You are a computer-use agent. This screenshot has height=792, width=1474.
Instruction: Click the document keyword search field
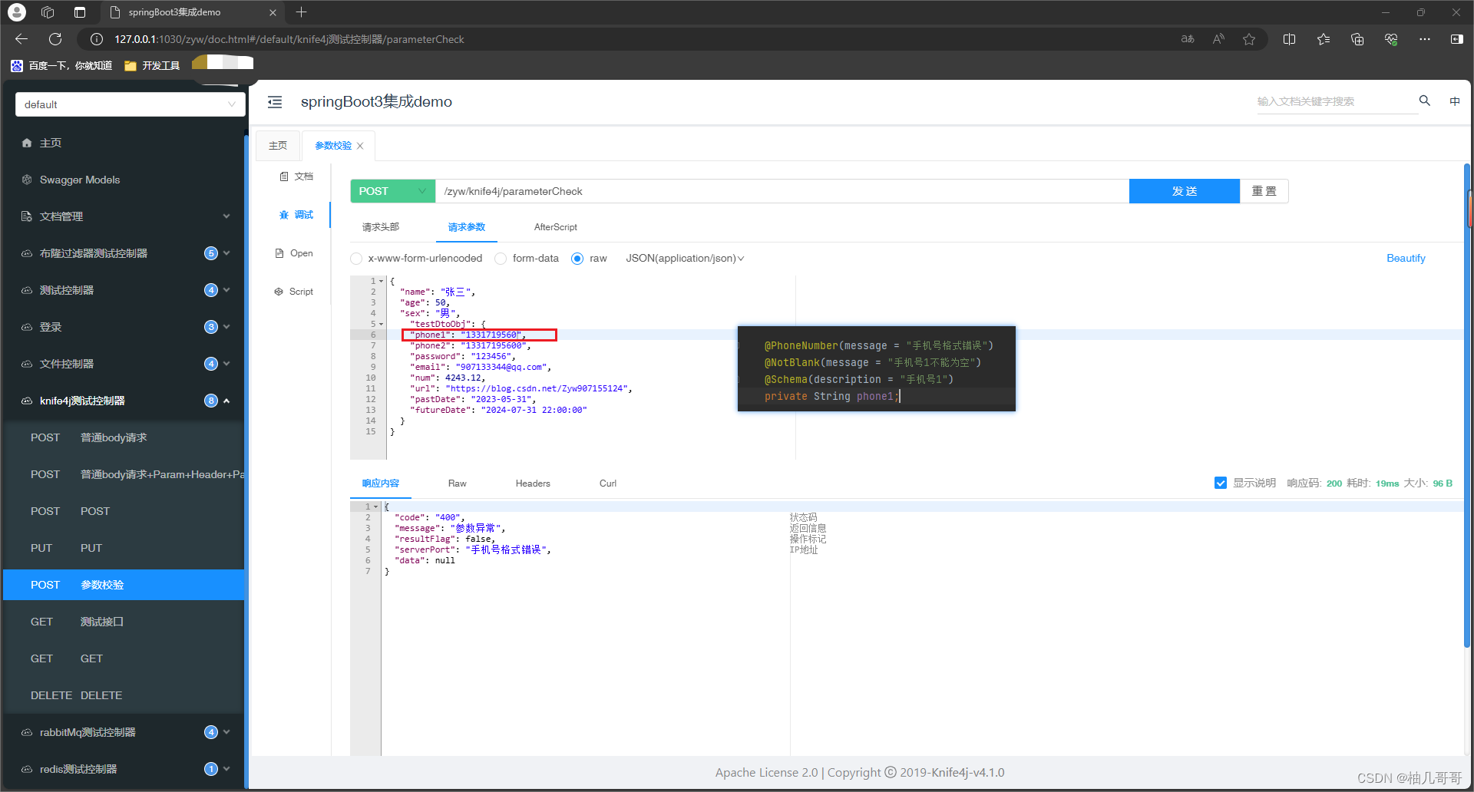coord(1334,101)
